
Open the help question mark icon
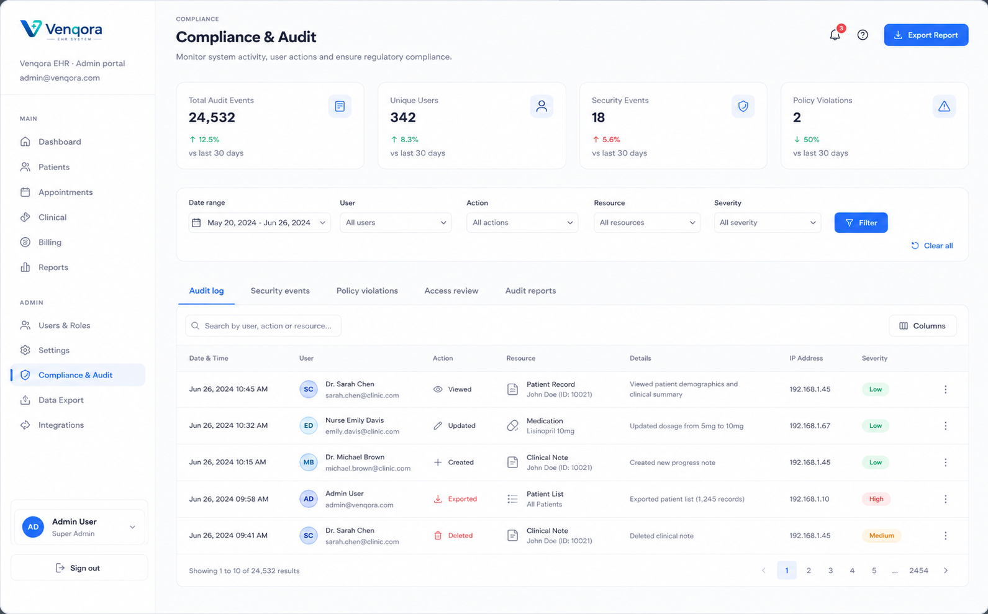863,35
